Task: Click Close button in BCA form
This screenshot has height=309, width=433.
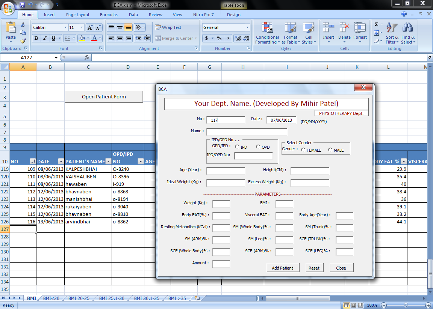Action: pyautogui.click(x=341, y=268)
